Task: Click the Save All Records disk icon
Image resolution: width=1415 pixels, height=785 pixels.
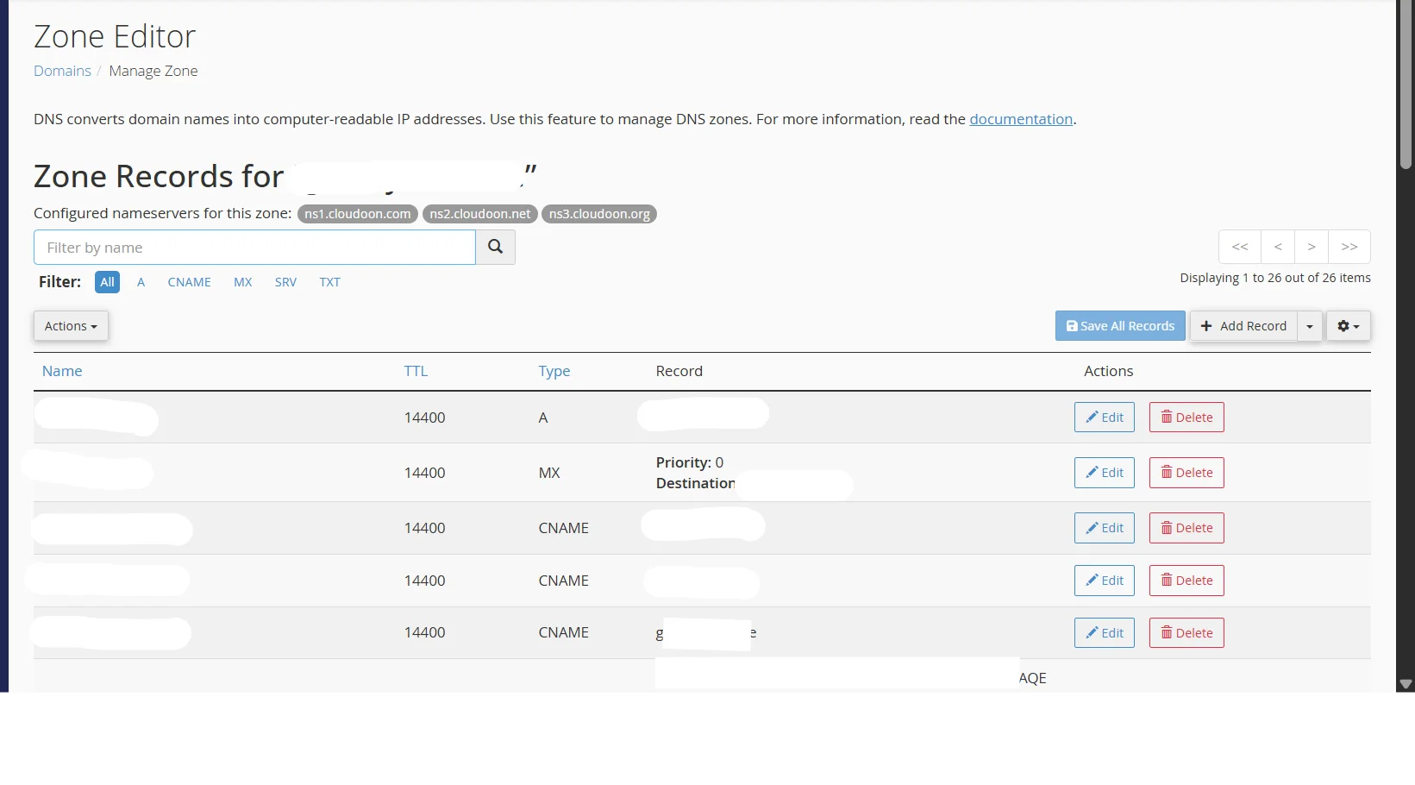Action: (x=1072, y=325)
